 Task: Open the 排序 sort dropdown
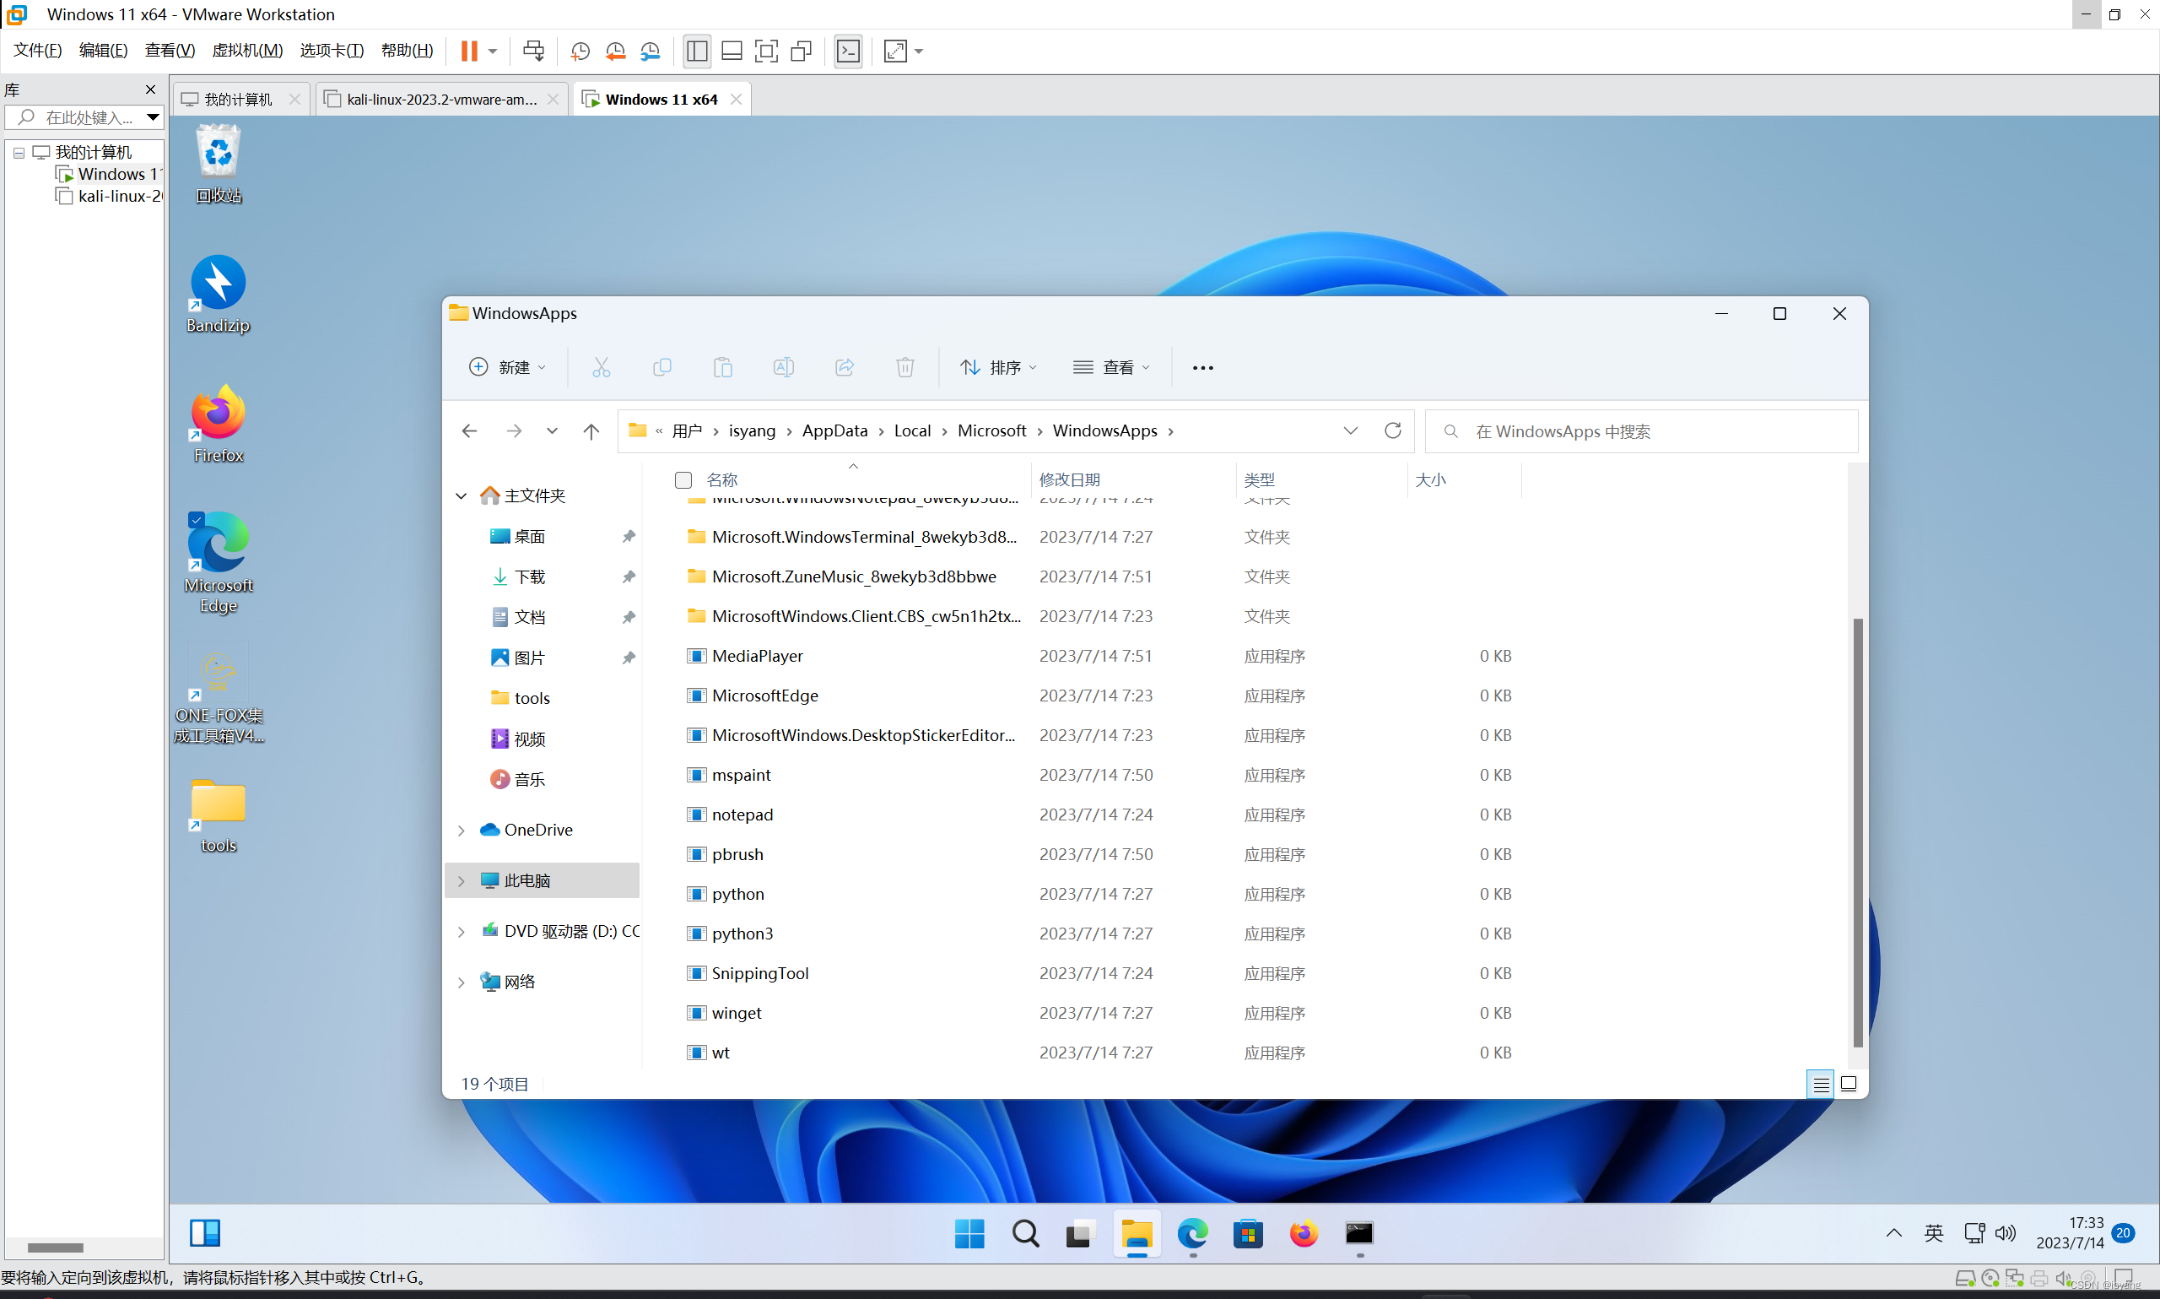coord(998,367)
